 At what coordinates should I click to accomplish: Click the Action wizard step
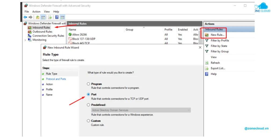49,84
